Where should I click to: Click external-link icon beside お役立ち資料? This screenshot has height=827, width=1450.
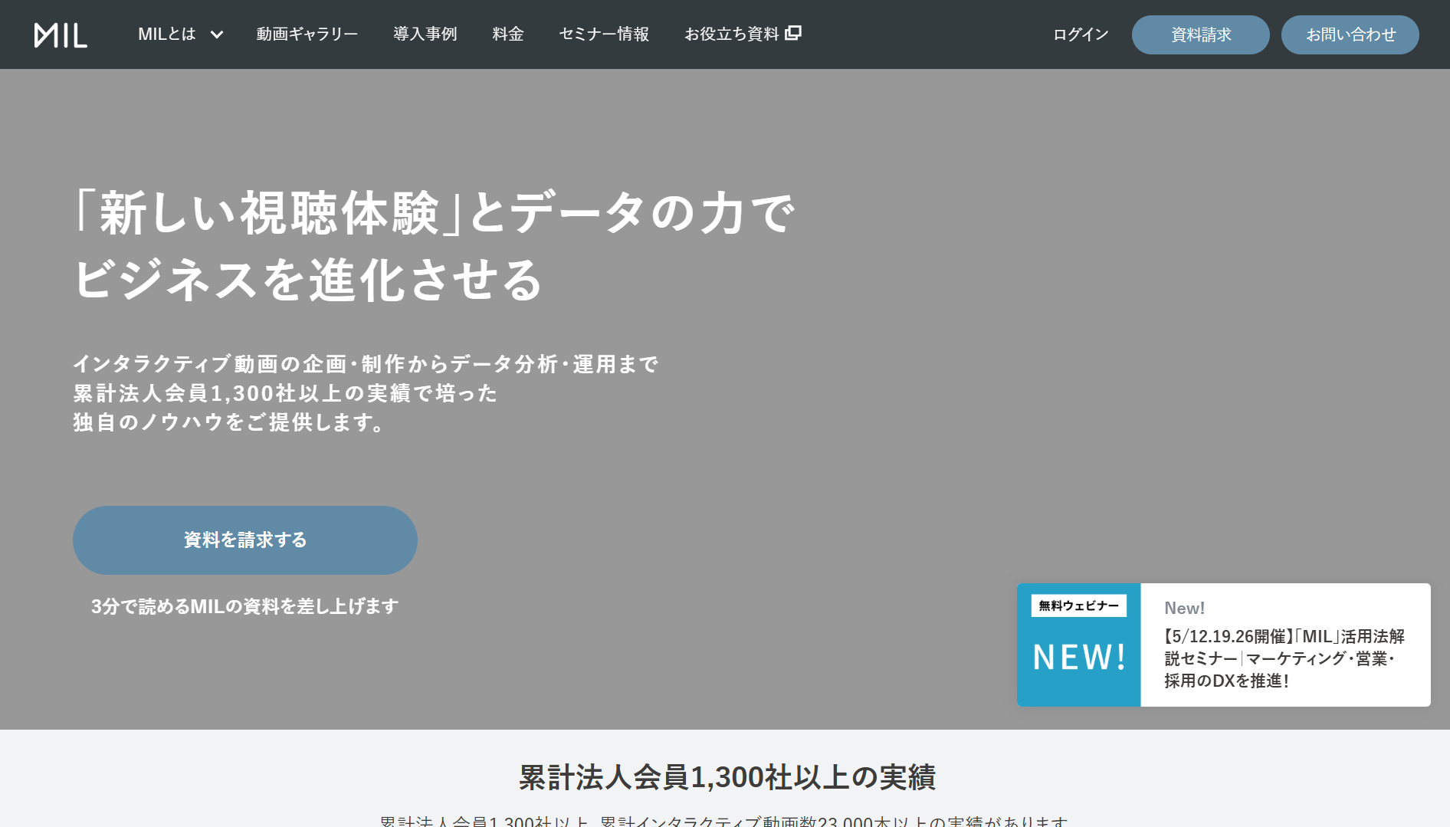(x=793, y=33)
